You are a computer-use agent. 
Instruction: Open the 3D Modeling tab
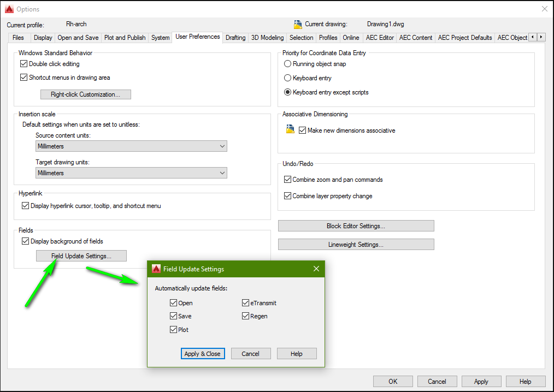pos(267,38)
